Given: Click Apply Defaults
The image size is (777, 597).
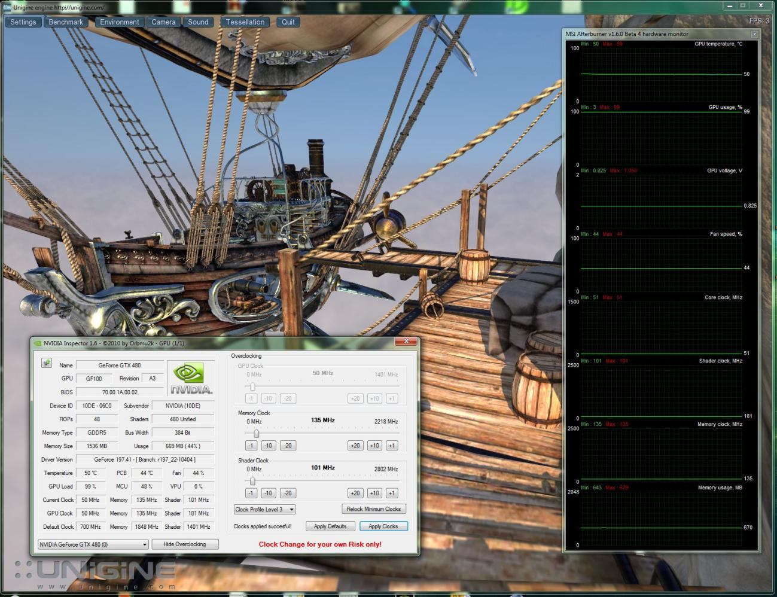Looking at the screenshot, I should 330,526.
